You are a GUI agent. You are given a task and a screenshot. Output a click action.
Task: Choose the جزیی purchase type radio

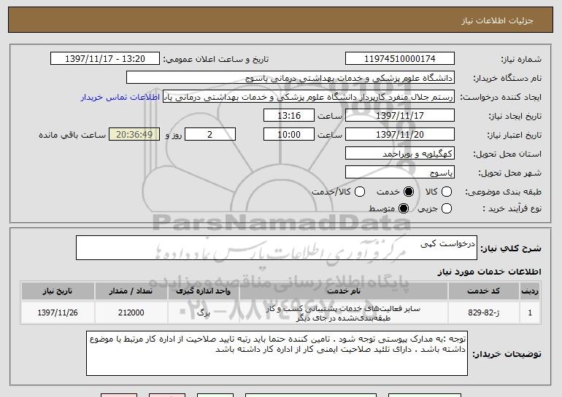pyautogui.click(x=446, y=208)
